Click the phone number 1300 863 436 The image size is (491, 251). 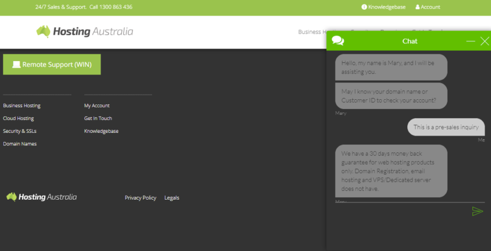[x=116, y=7]
